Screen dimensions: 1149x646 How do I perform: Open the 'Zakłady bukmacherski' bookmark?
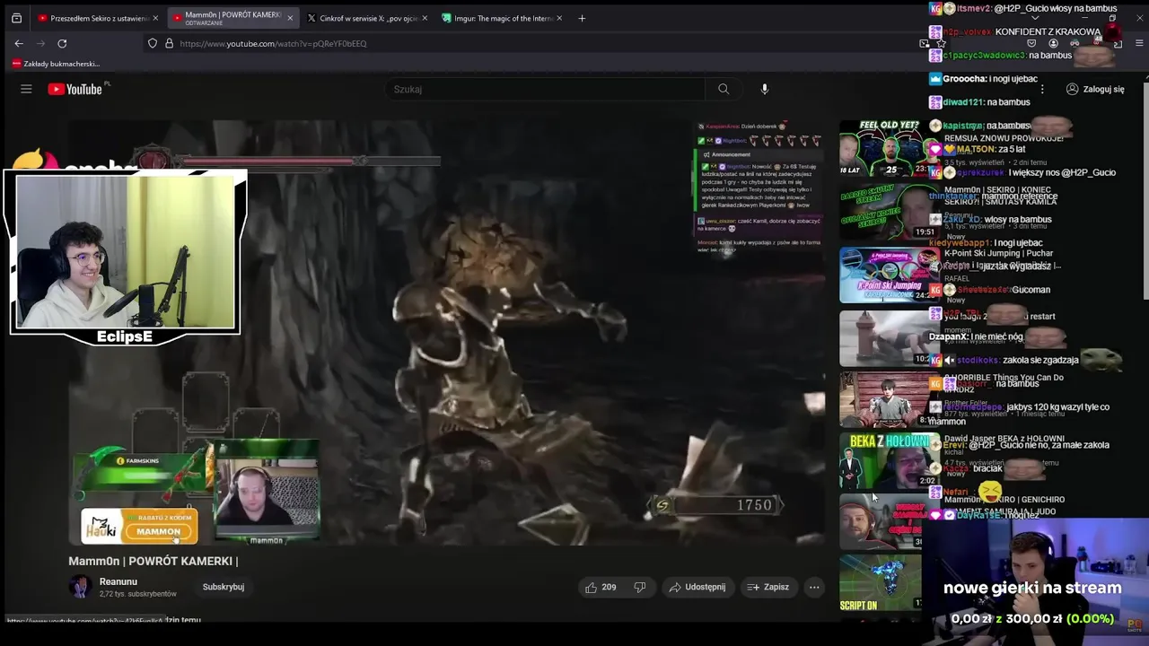[x=56, y=64]
